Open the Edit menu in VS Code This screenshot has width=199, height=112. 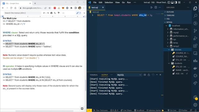[x=100, y=2]
